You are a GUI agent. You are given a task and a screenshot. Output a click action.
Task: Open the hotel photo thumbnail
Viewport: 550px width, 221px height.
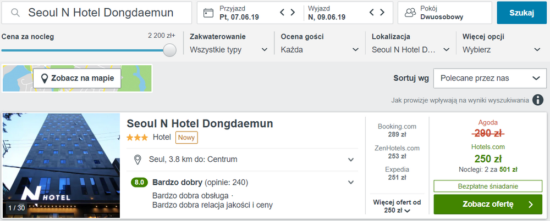coord(61,166)
